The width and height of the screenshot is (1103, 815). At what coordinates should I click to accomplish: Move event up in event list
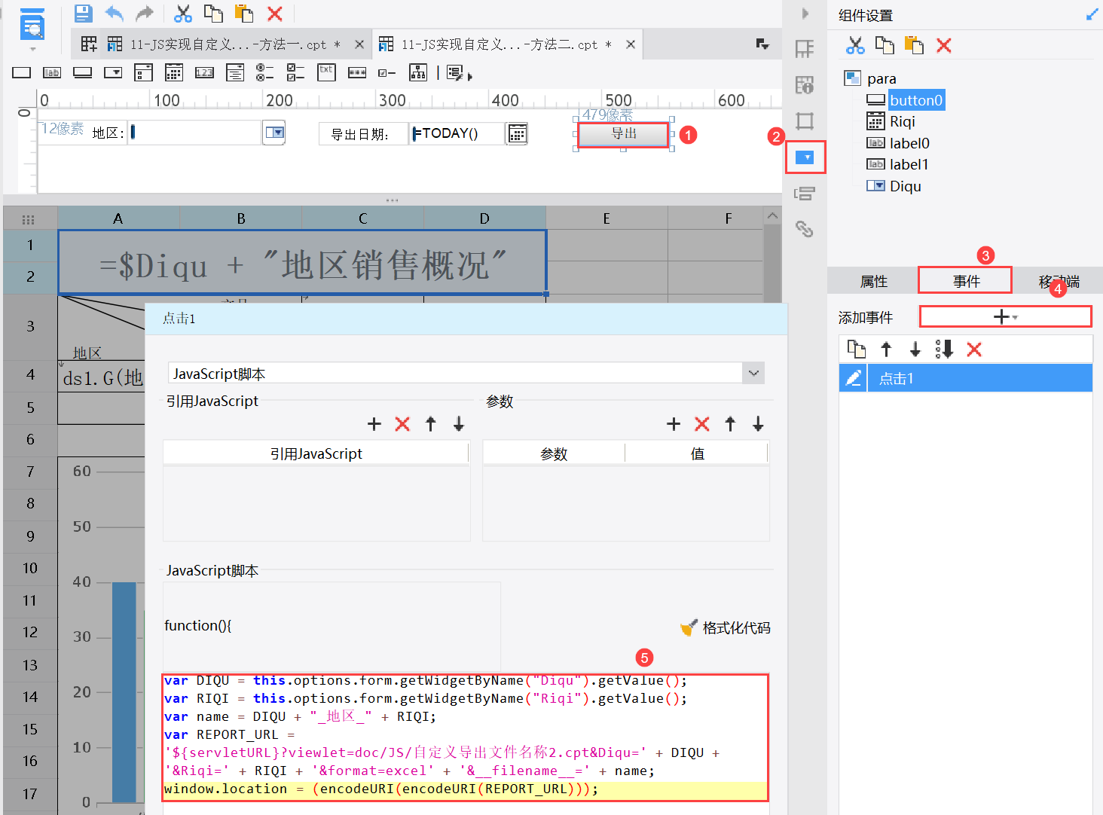886,349
